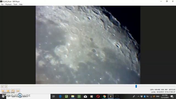Step forward one frame with the right arrow button
176x99 pixels.
[x=6, y=86]
